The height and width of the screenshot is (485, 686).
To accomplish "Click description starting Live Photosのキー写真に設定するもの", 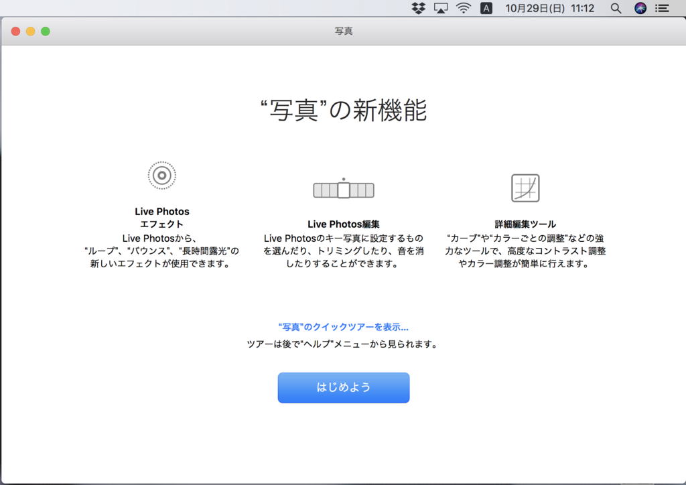I will 344,251.
